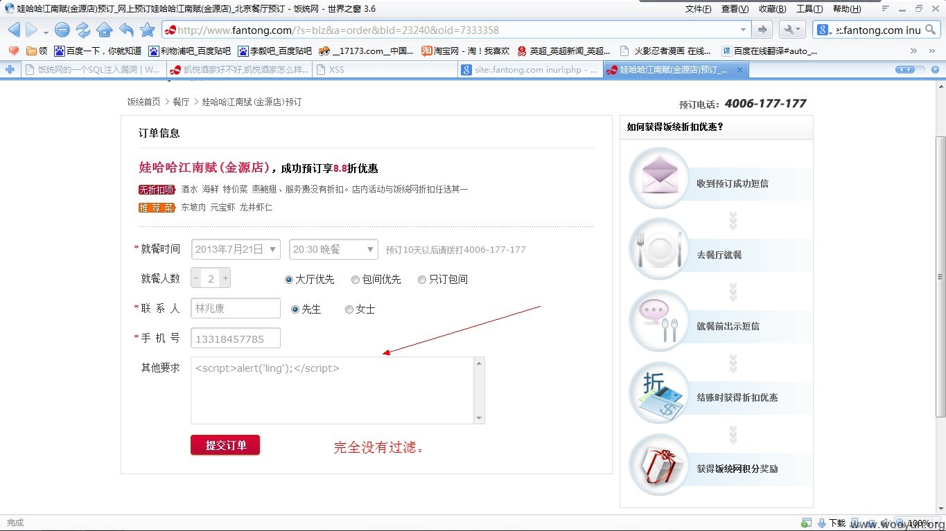The height and width of the screenshot is (531, 946).
Task: Click the 100% zoom level control
Action: point(919,523)
